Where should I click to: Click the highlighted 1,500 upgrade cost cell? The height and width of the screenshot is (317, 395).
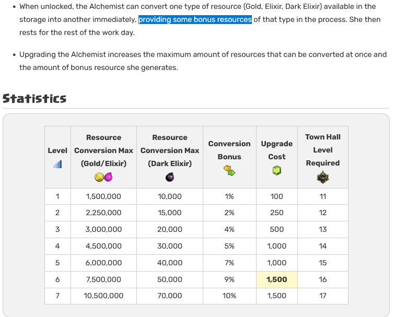pyautogui.click(x=277, y=279)
